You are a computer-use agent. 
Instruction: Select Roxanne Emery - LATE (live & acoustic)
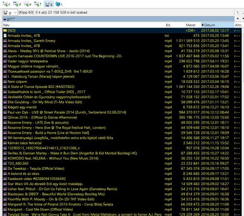click(x=38, y=122)
